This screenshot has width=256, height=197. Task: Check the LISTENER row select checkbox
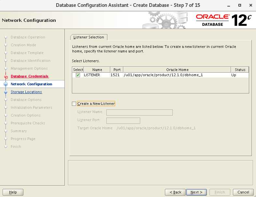tap(78, 75)
